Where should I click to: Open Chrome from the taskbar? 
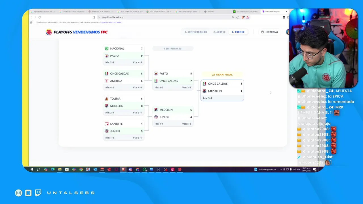coord(81,169)
